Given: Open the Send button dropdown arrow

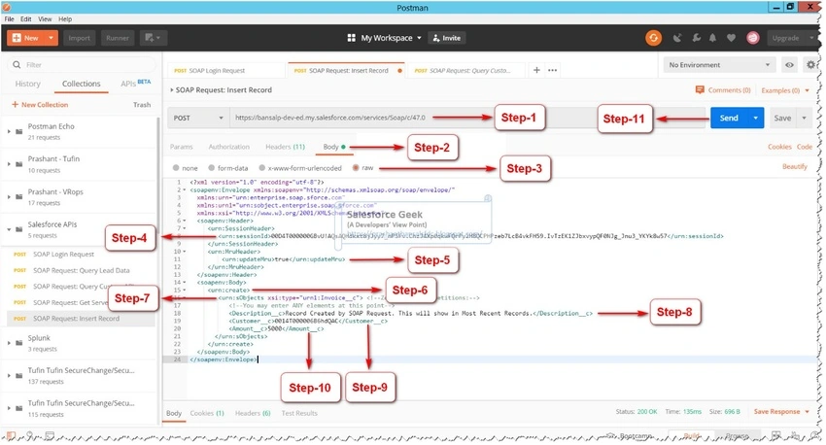Looking at the screenshot, I should pyautogui.click(x=755, y=118).
